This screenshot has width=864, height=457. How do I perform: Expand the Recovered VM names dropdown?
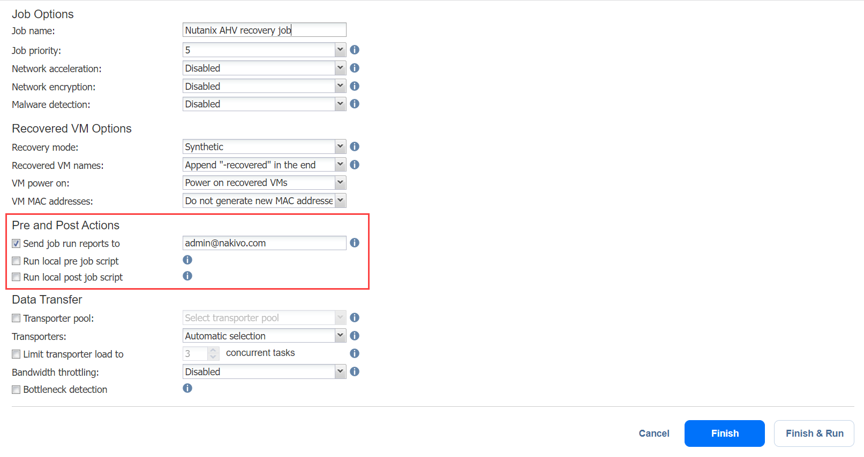pyautogui.click(x=264, y=165)
